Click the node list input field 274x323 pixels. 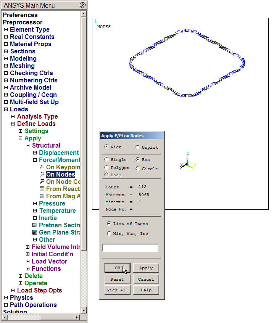pyautogui.click(x=130, y=247)
